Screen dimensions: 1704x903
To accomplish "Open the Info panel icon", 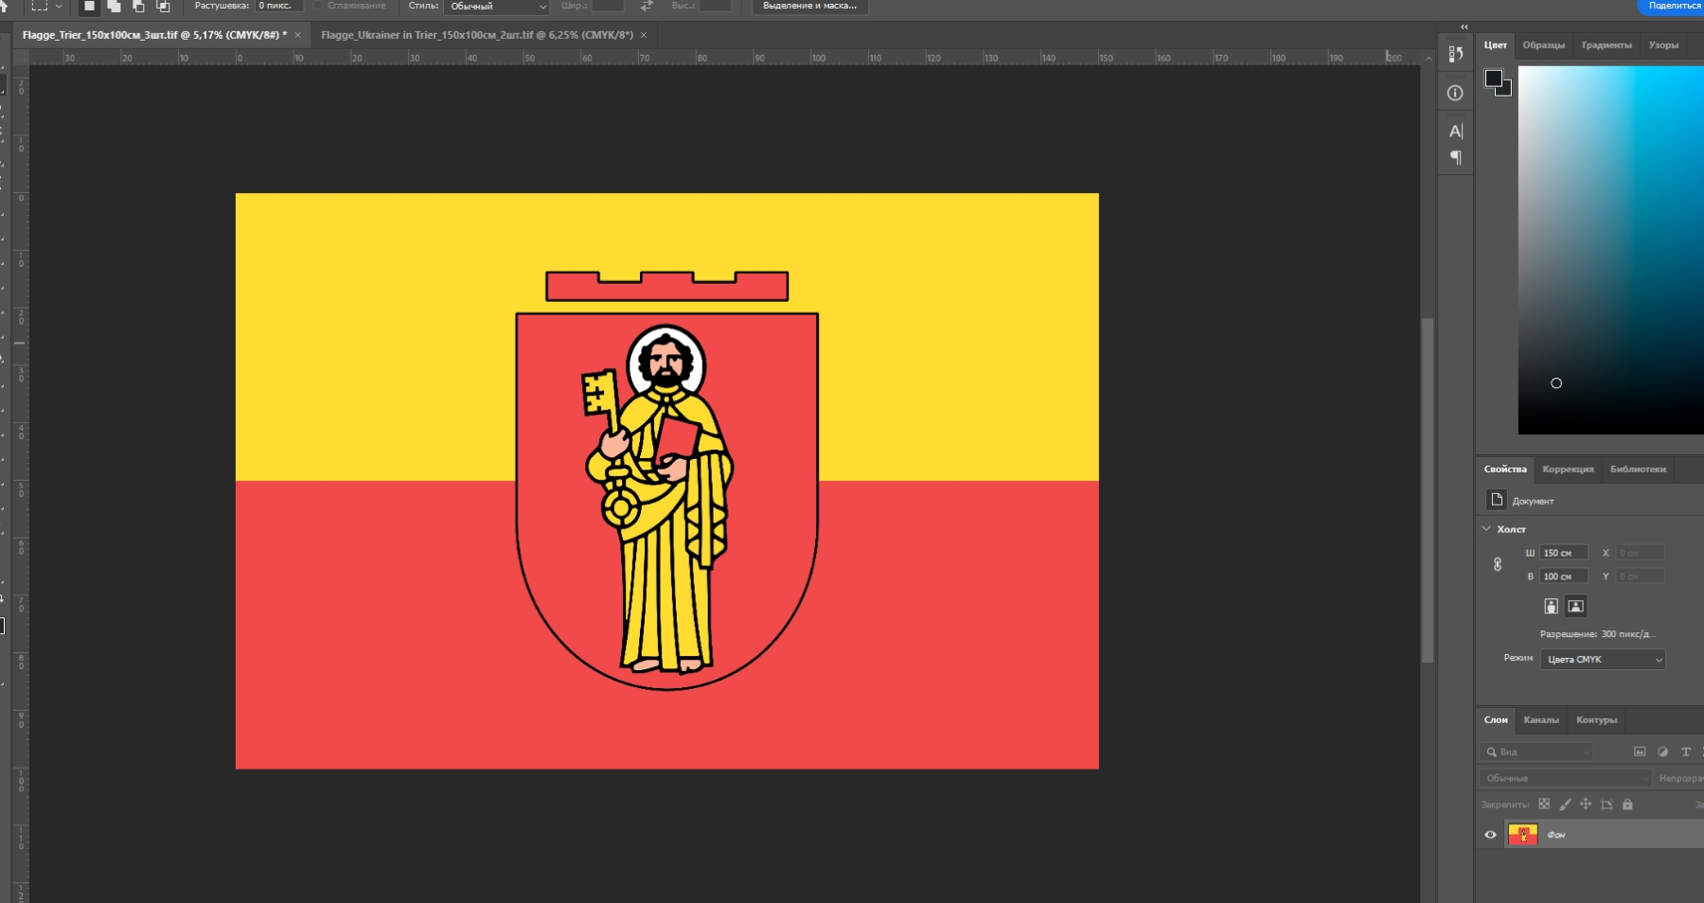I will tap(1456, 93).
